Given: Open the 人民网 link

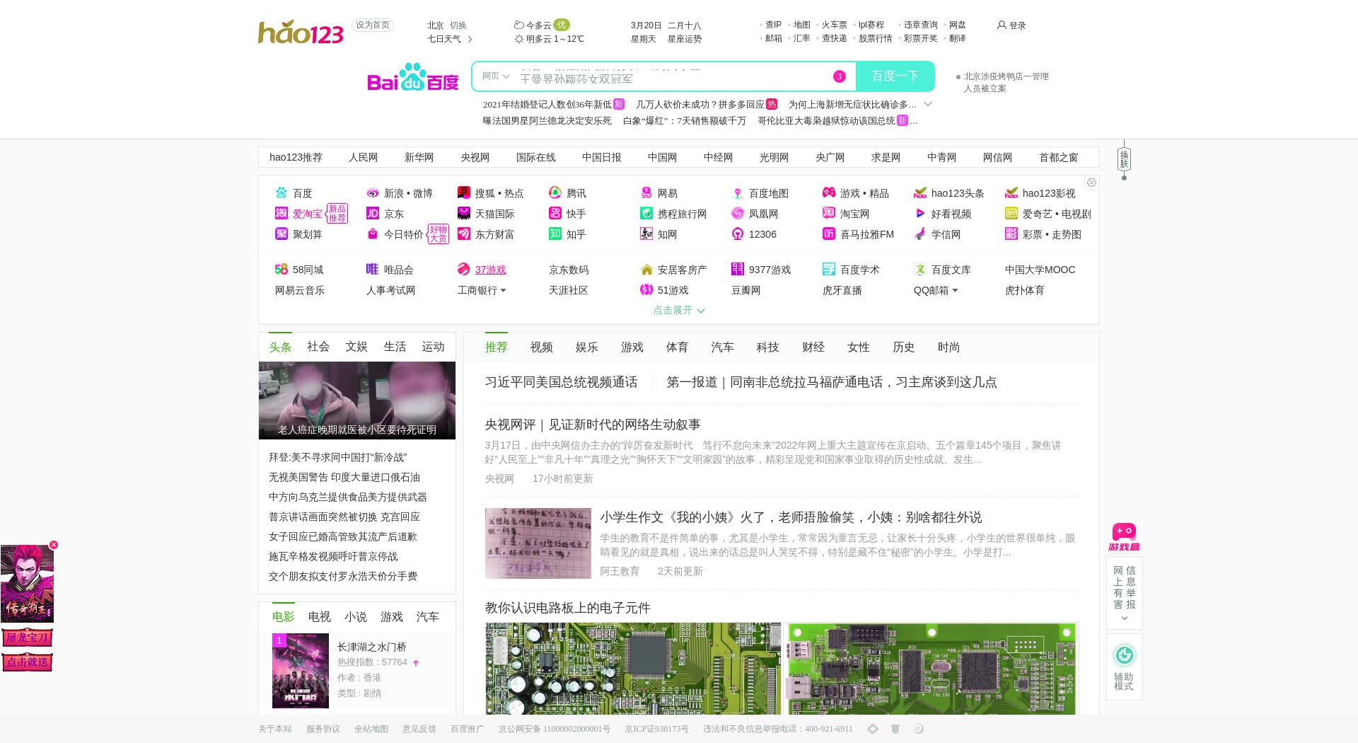Looking at the screenshot, I should [363, 158].
